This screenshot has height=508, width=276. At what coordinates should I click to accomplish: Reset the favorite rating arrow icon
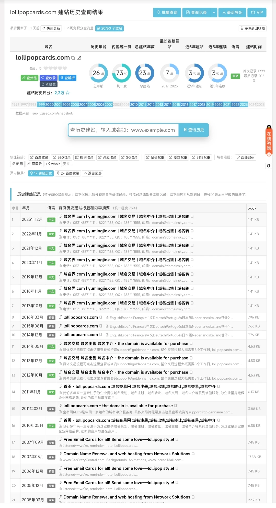40,69
